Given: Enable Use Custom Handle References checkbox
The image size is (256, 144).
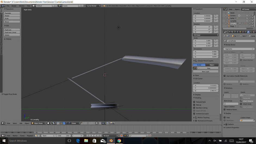Looking at the screenshot, I should tap(225, 76).
